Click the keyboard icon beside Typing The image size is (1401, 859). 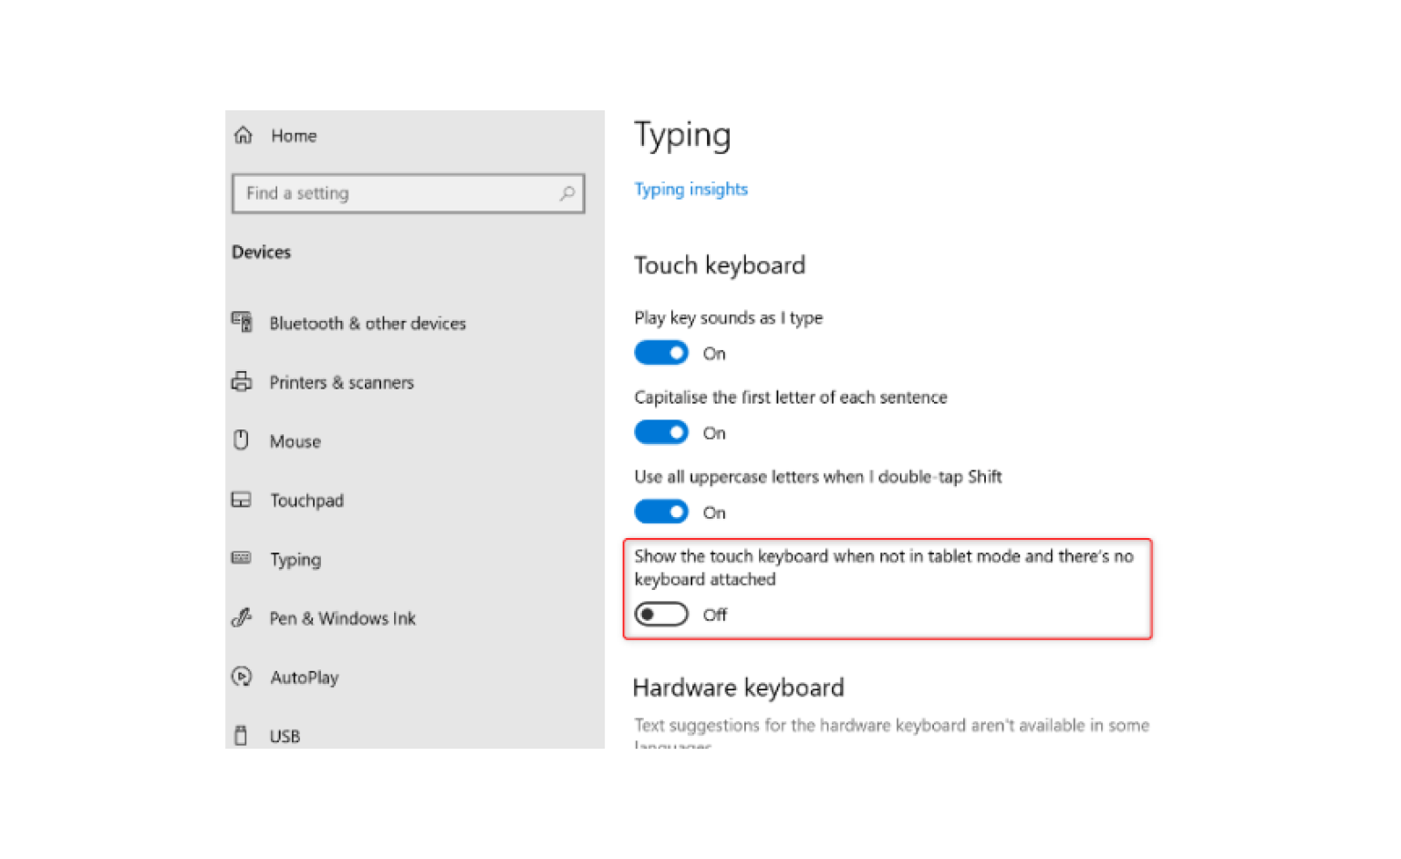241,558
